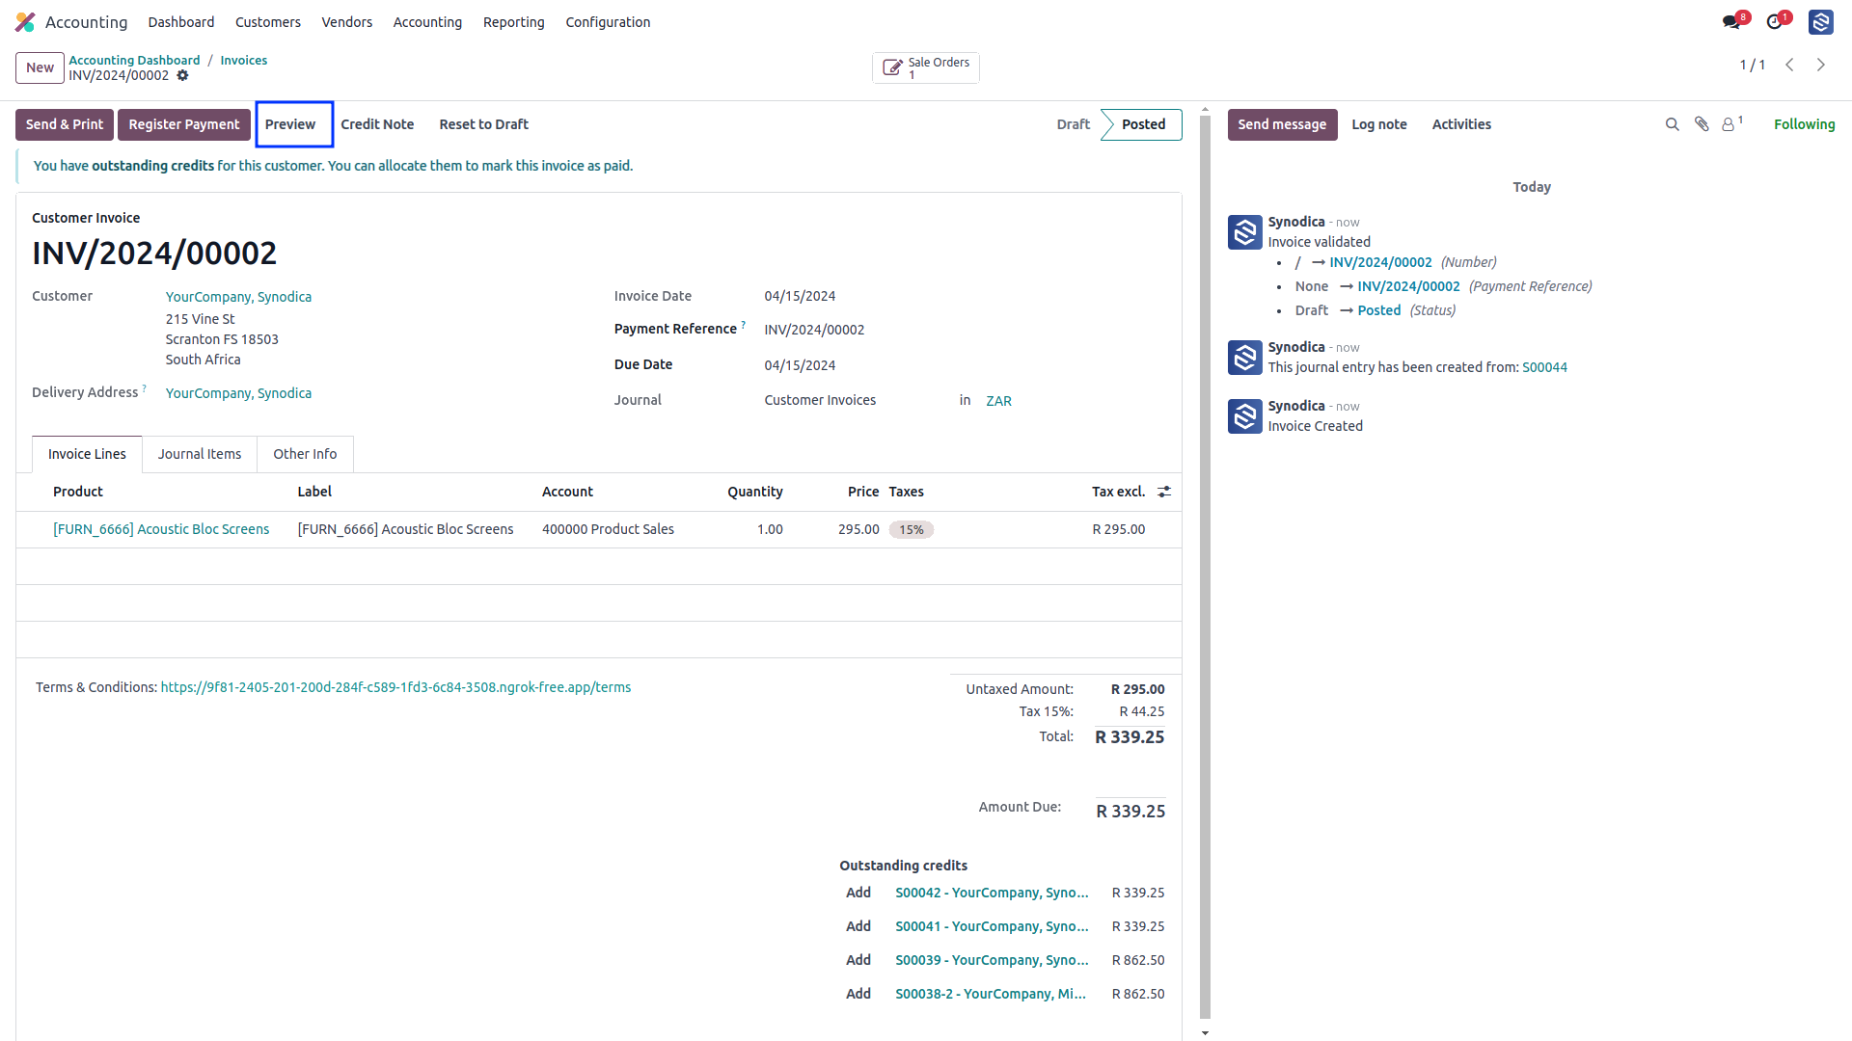Click the Preview button
This screenshot has height=1041, width=1852.
(x=290, y=124)
